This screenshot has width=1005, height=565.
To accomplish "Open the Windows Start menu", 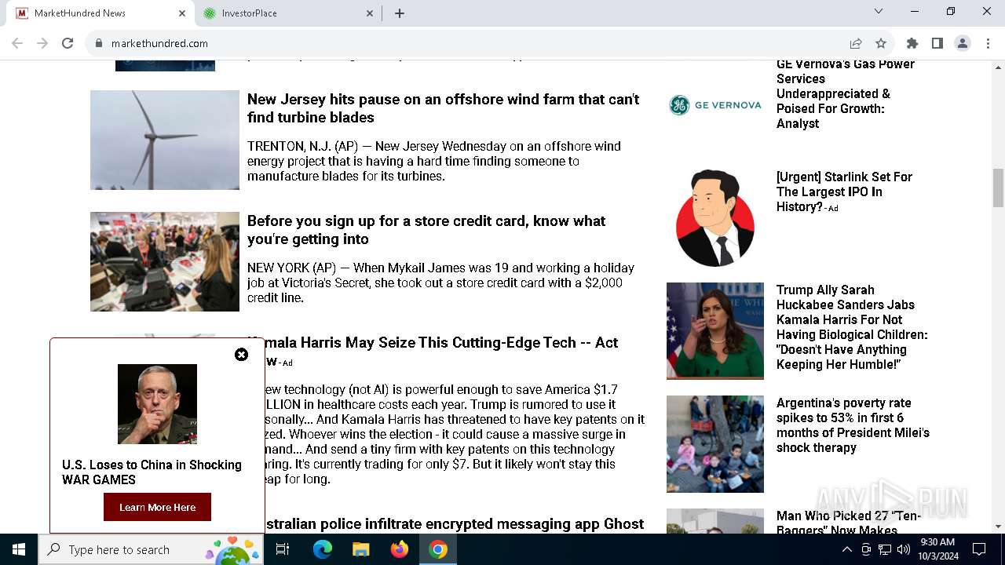I will (x=19, y=549).
